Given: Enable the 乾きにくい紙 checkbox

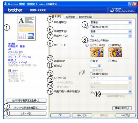Looking at the screenshot, I should [x=91, y=27].
